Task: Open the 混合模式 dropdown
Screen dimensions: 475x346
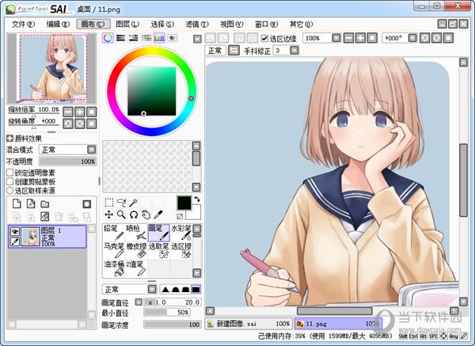Action: 92,150
